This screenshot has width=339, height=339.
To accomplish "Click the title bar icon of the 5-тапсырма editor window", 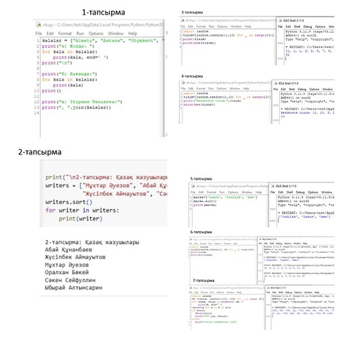I will click(x=193, y=186).
